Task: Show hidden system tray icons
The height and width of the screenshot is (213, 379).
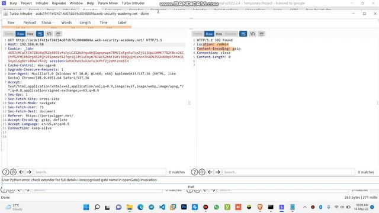Action: point(305,207)
